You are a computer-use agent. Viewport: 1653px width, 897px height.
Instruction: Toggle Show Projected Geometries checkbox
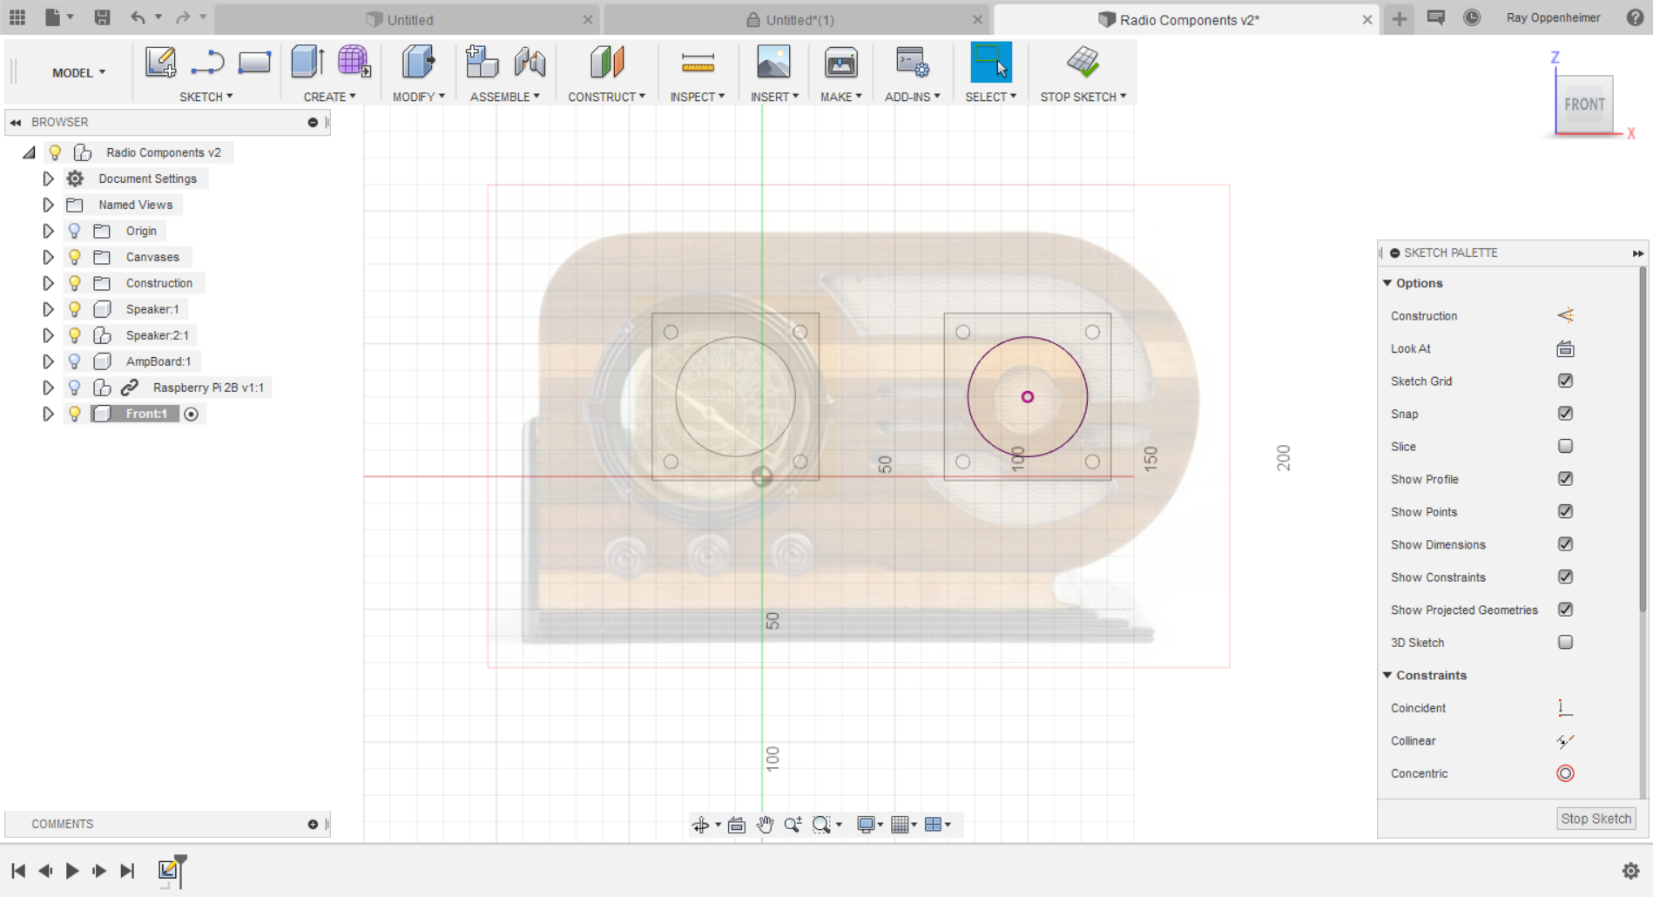click(1565, 610)
